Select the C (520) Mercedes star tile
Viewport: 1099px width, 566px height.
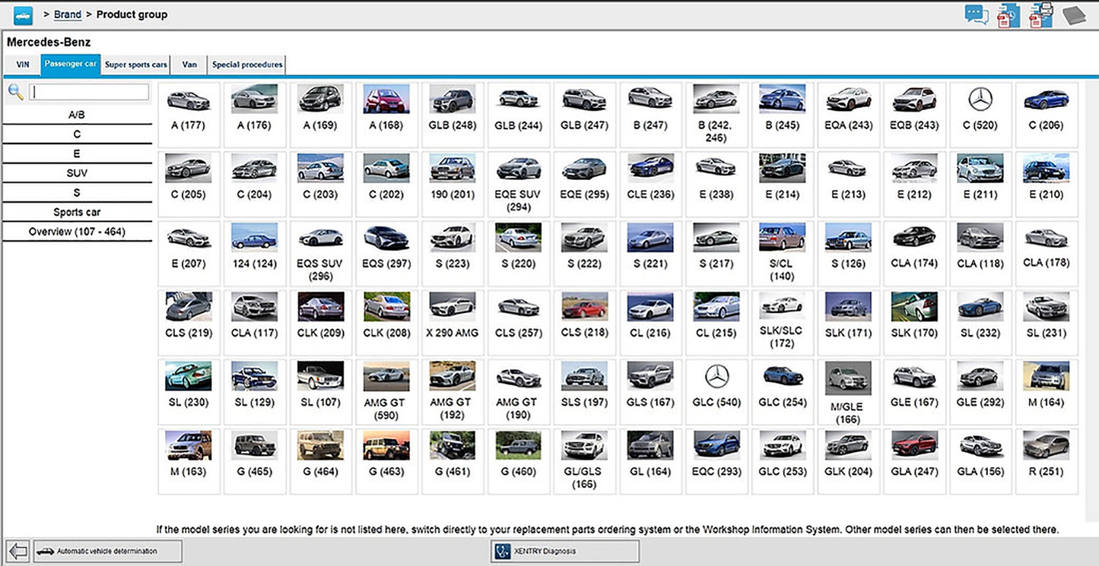click(x=980, y=108)
